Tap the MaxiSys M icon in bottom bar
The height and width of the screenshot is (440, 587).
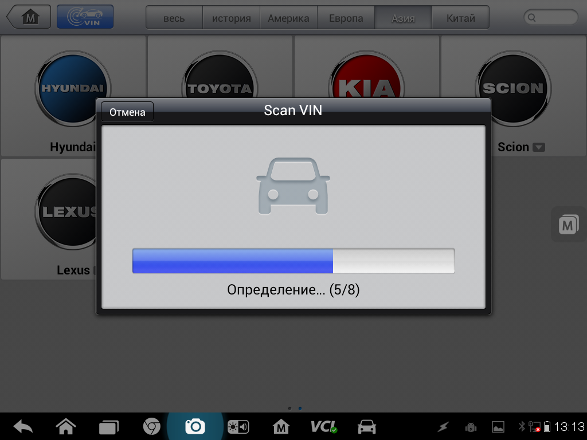281,426
